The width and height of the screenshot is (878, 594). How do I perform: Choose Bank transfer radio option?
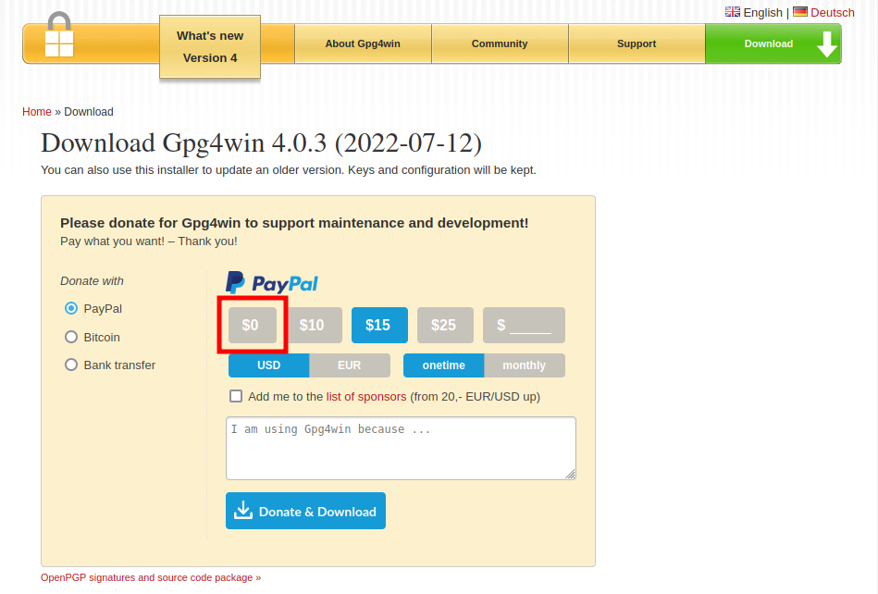[x=71, y=365]
